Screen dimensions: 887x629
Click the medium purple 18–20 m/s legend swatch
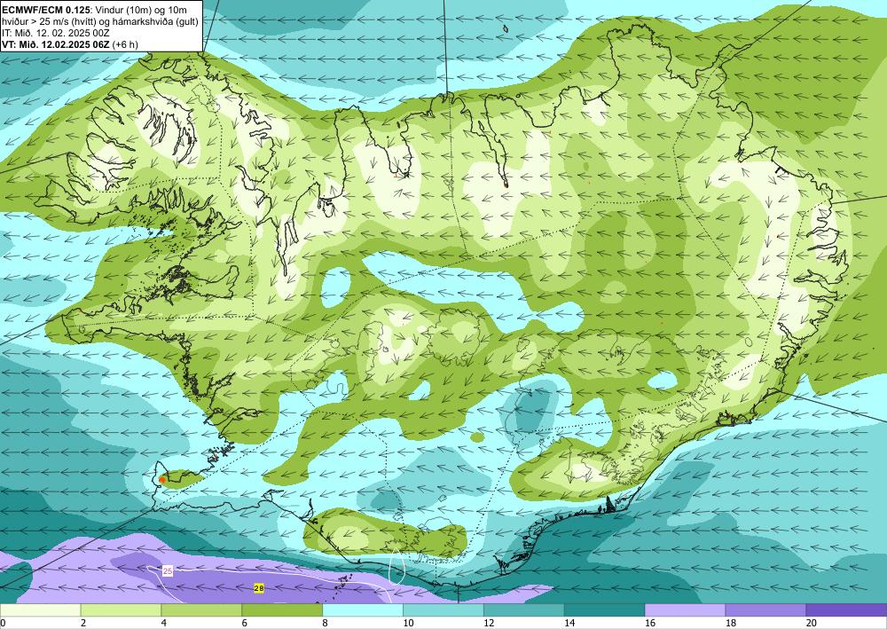pyautogui.click(x=765, y=609)
